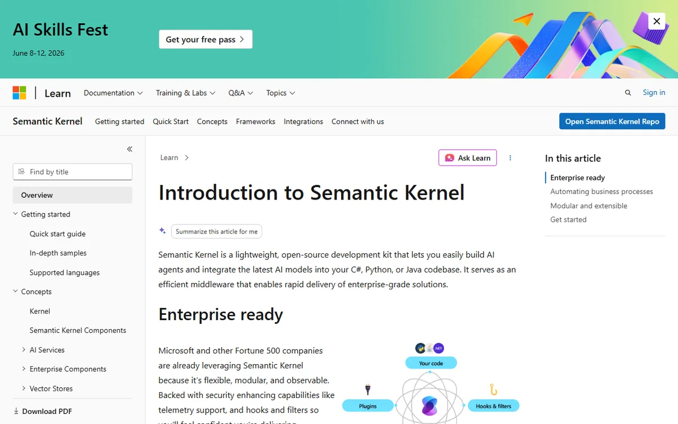The width and height of the screenshot is (678, 424).
Task: Focus the Find by title field
Action: click(x=72, y=172)
